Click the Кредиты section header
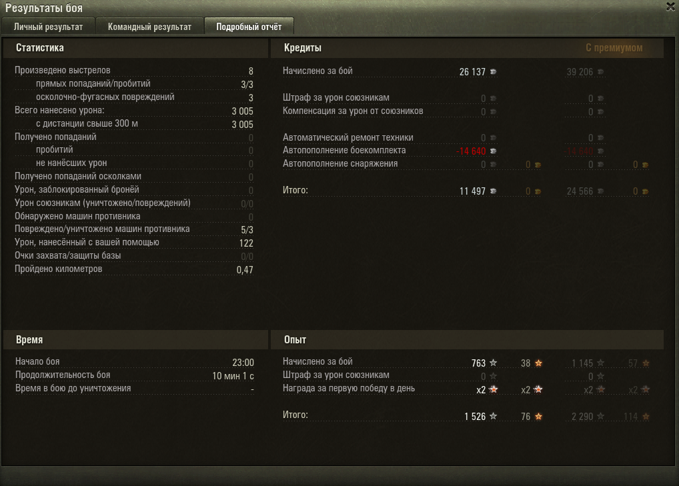The height and width of the screenshot is (486, 679). pyautogui.click(x=303, y=47)
